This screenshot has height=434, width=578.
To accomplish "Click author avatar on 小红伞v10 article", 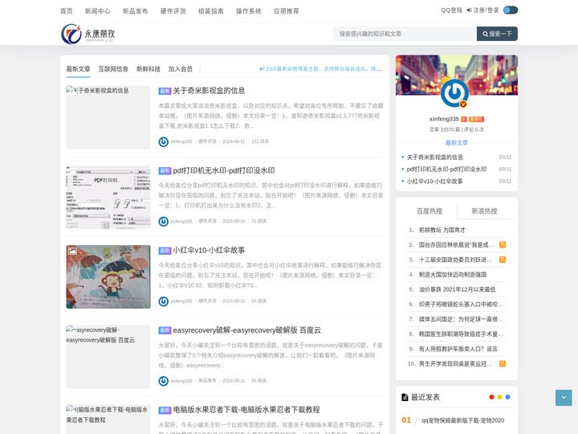I will (163, 301).
